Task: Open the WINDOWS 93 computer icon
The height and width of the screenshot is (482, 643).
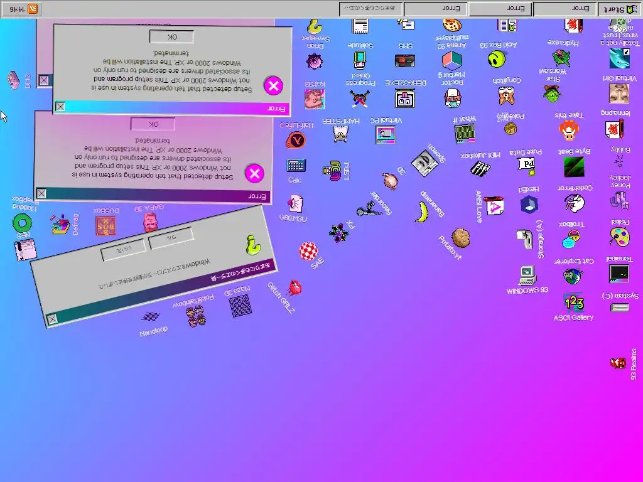Action: (x=527, y=275)
